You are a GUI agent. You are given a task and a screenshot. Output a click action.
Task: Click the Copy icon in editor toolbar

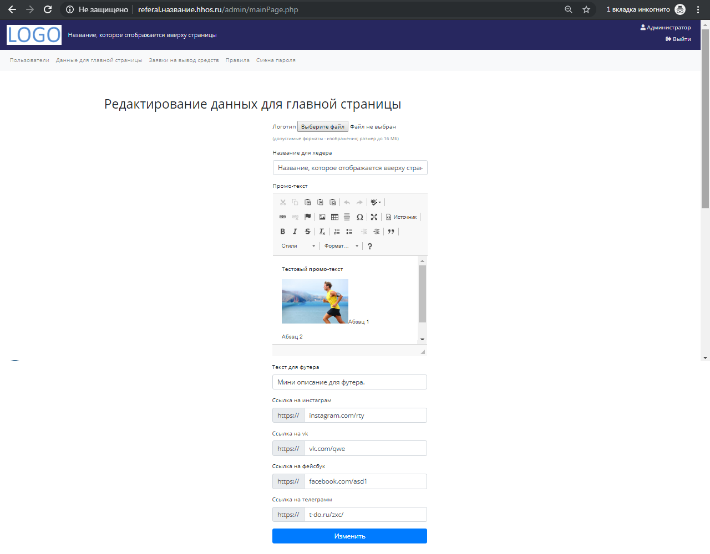pos(295,202)
